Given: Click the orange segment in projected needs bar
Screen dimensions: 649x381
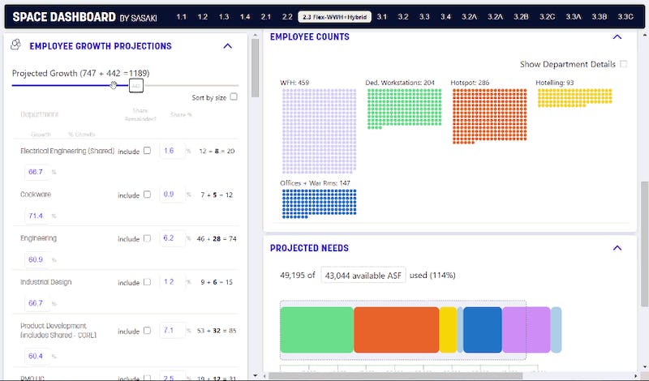Looking at the screenshot, I should pos(396,329).
